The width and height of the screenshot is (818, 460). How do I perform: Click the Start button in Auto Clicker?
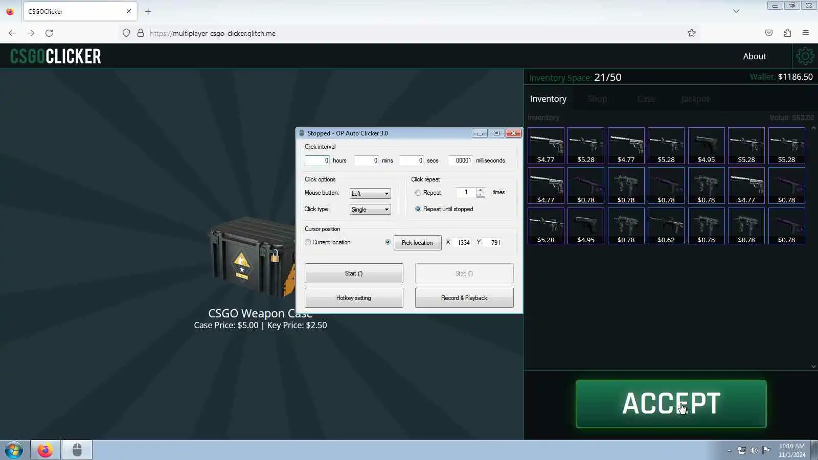354,273
